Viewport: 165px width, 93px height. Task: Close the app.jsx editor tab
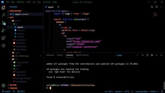pos(58,7)
